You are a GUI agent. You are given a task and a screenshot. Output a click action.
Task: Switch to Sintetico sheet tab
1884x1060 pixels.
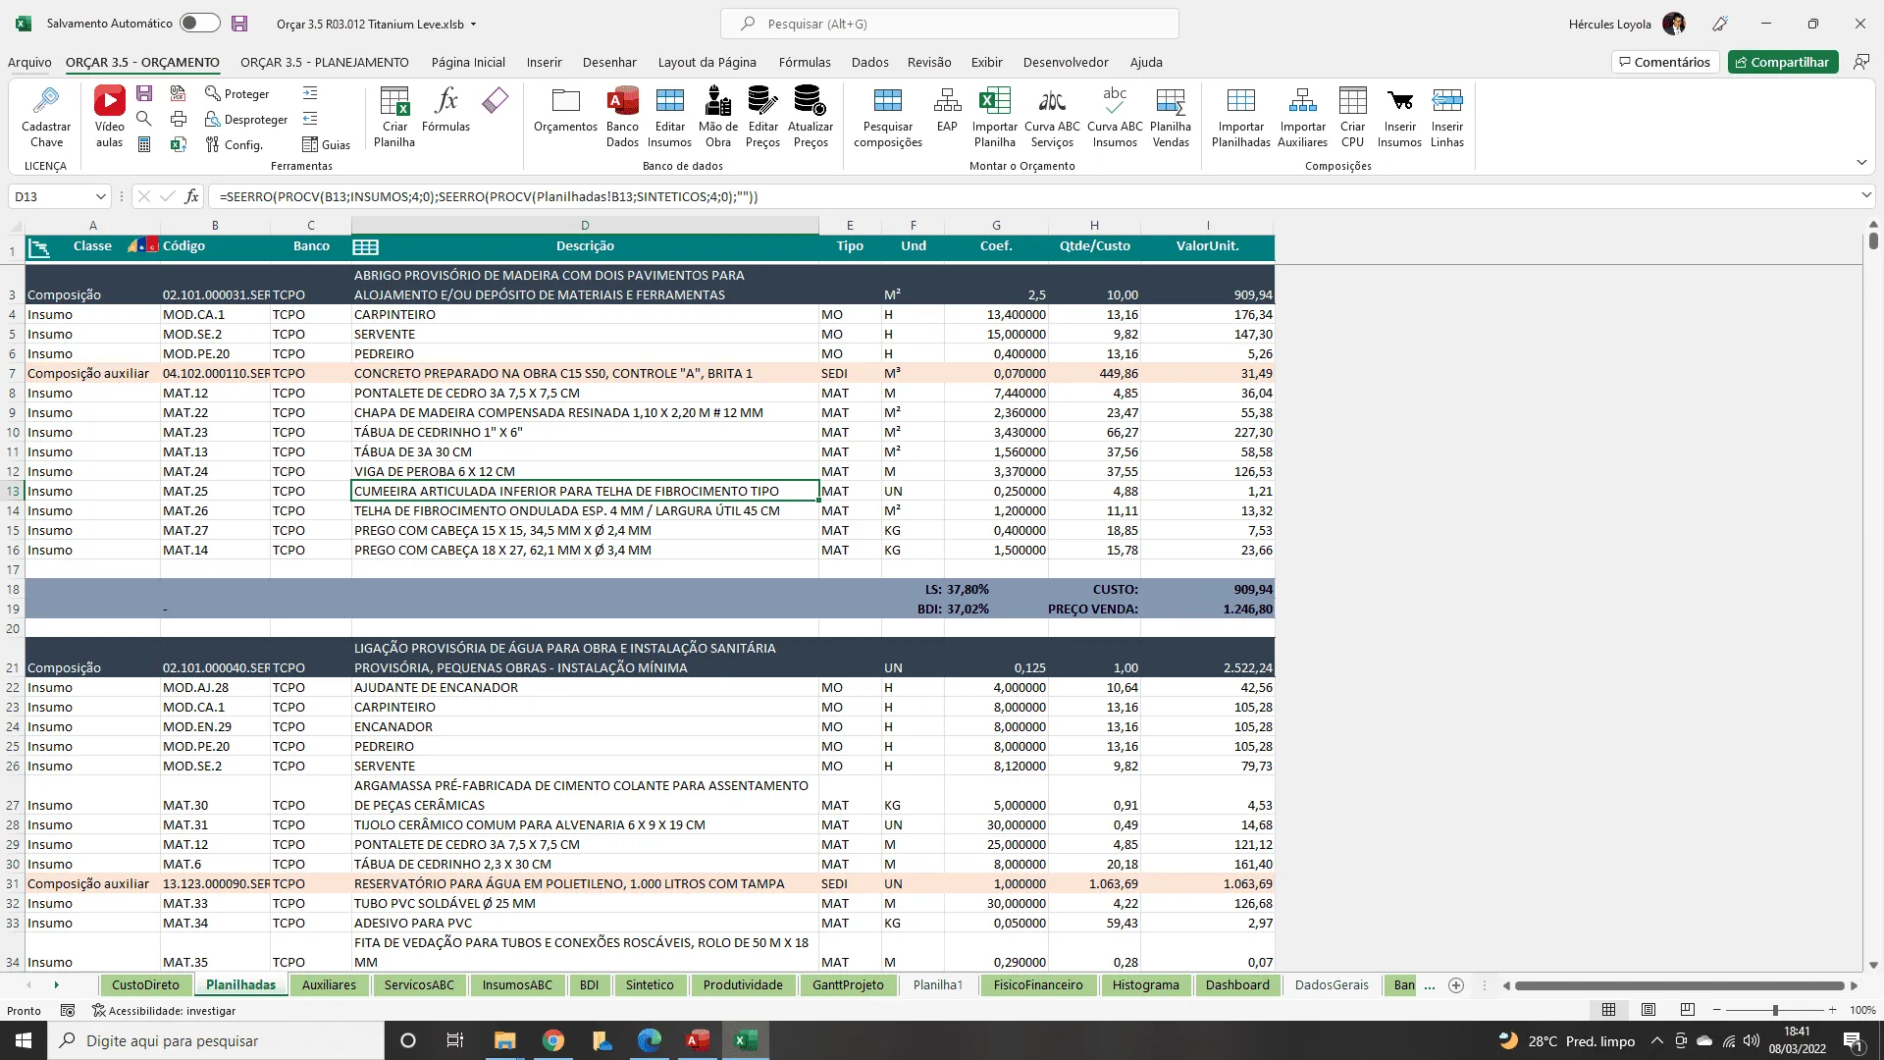click(650, 985)
